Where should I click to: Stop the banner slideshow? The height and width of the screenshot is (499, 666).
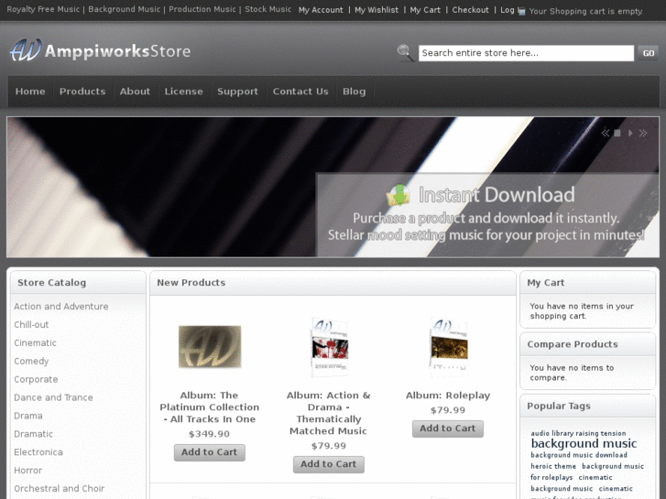(x=617, y=134)
